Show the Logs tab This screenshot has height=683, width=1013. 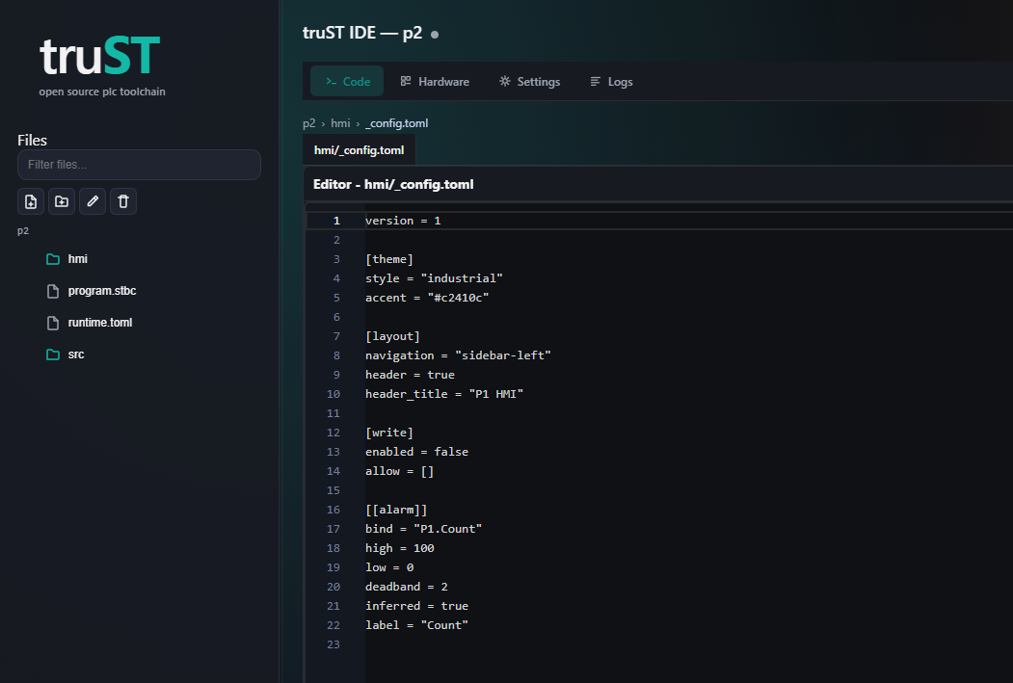611,82
